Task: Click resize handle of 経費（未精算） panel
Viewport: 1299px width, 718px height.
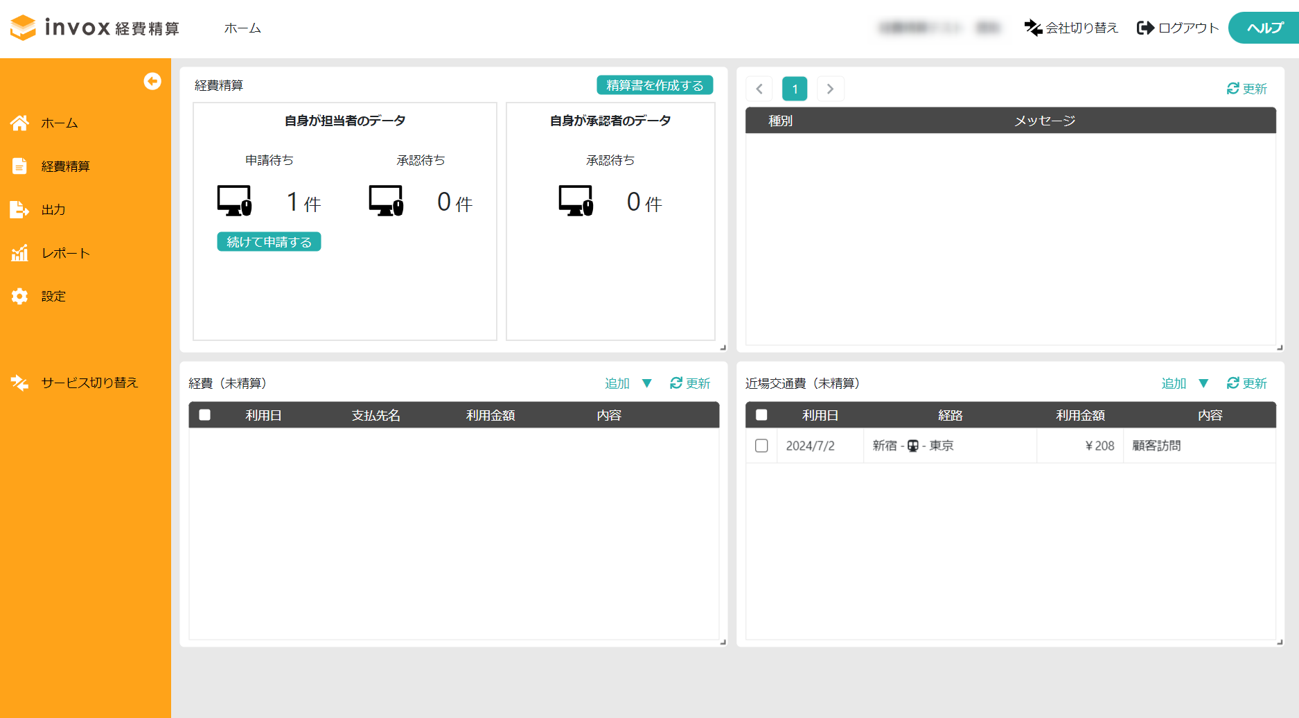Action: click(723, 642)
